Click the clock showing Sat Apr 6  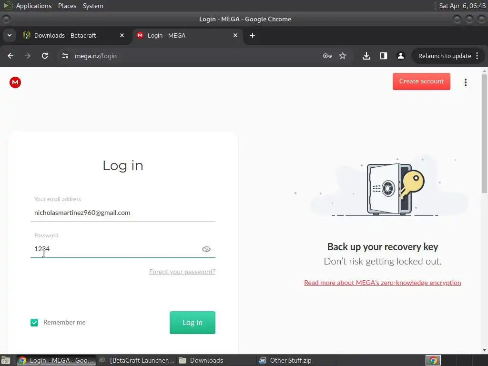pyautogui.click(x=462, y=6)
